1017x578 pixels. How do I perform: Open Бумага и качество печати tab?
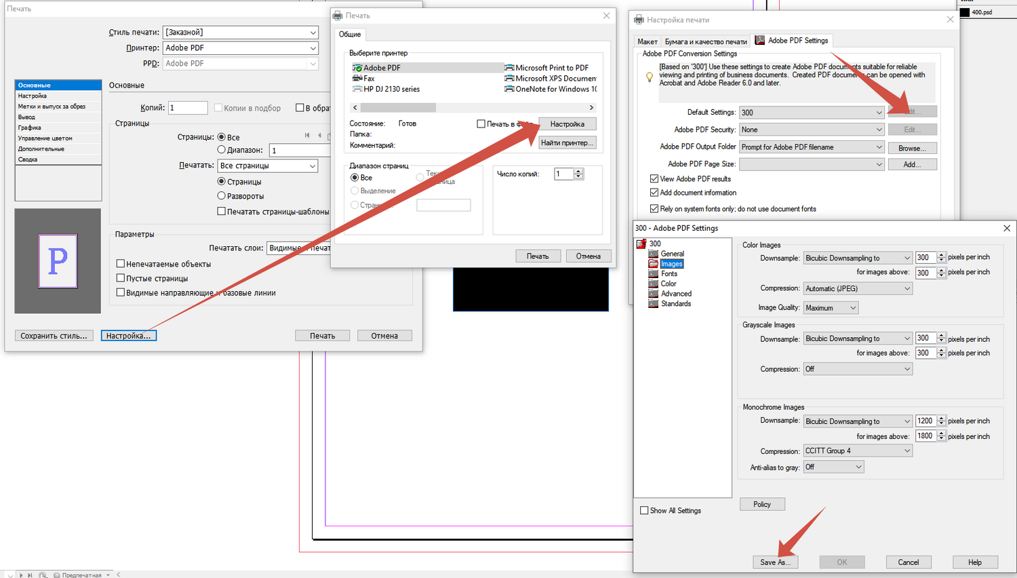click(x=706, y=41)
